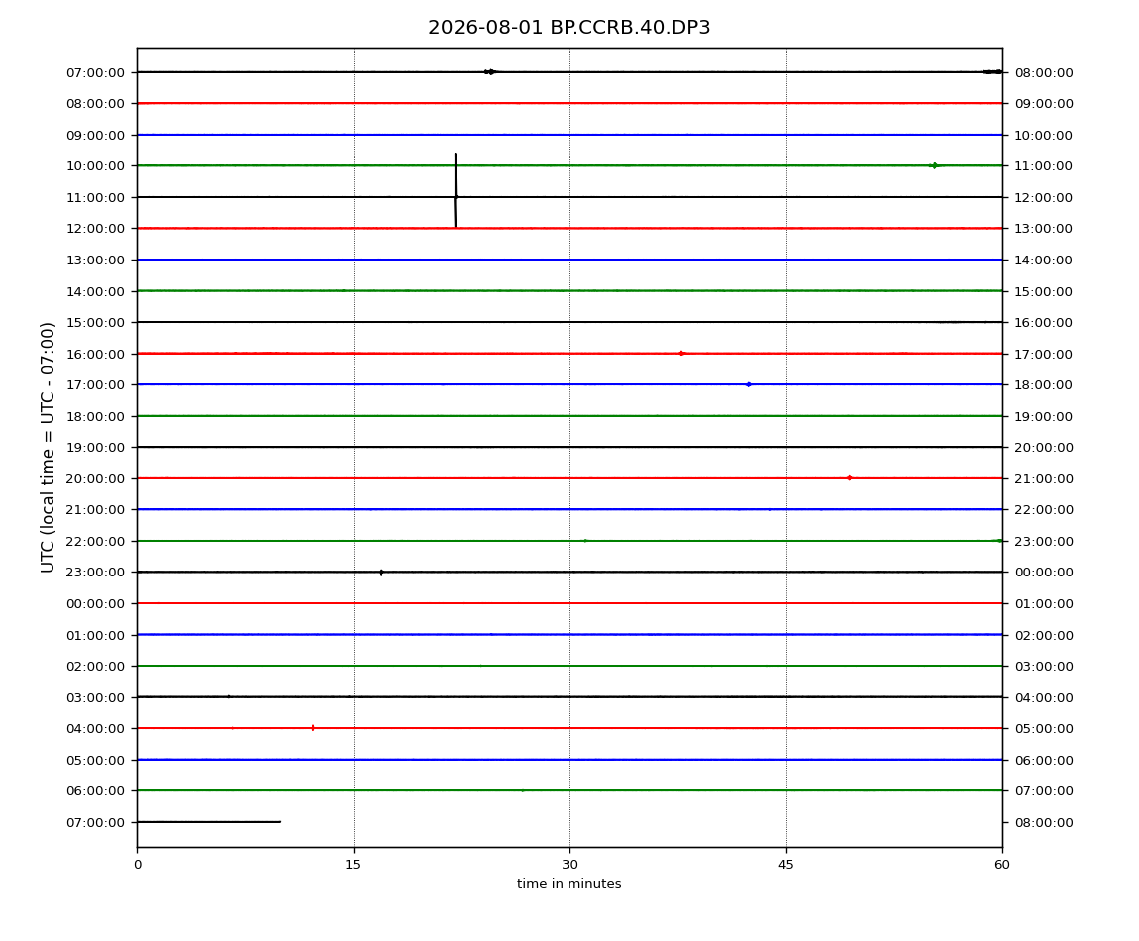Click the 45 tick label on the x-axis

pyautogui.click(x=786, y=865)
